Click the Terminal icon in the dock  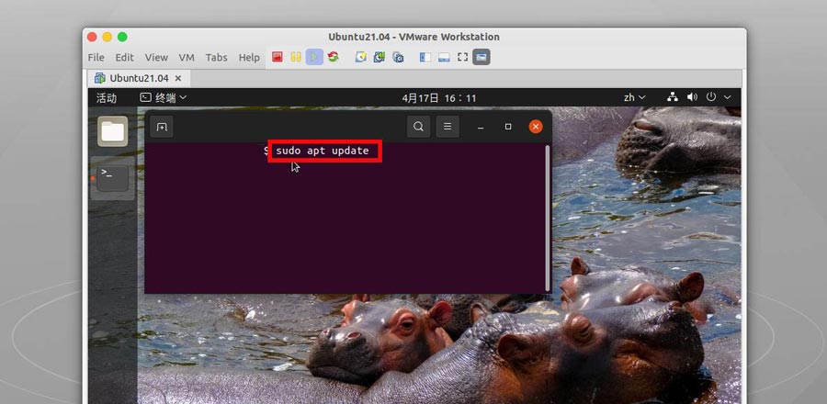tap(113, 178)
